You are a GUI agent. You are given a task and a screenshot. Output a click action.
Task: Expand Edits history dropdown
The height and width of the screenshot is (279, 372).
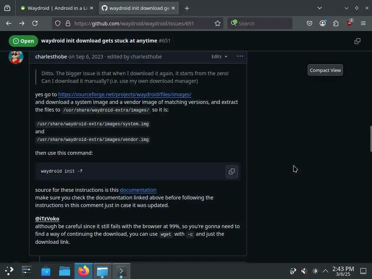[219, 56]
